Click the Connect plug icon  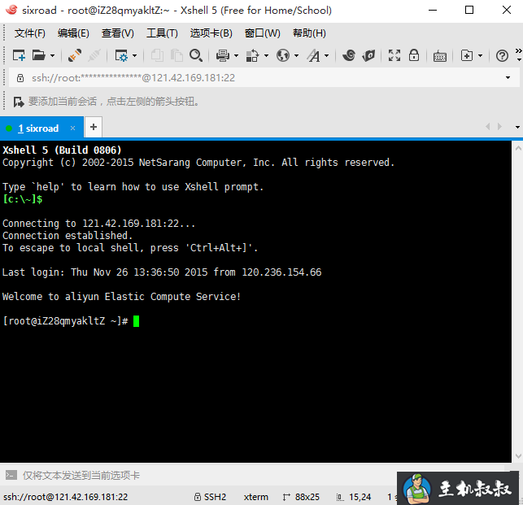point(75,55)
